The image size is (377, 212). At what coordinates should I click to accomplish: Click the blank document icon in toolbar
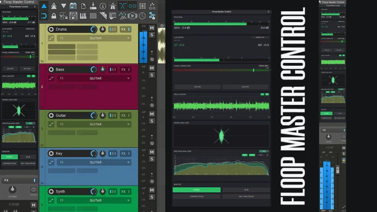83,6
